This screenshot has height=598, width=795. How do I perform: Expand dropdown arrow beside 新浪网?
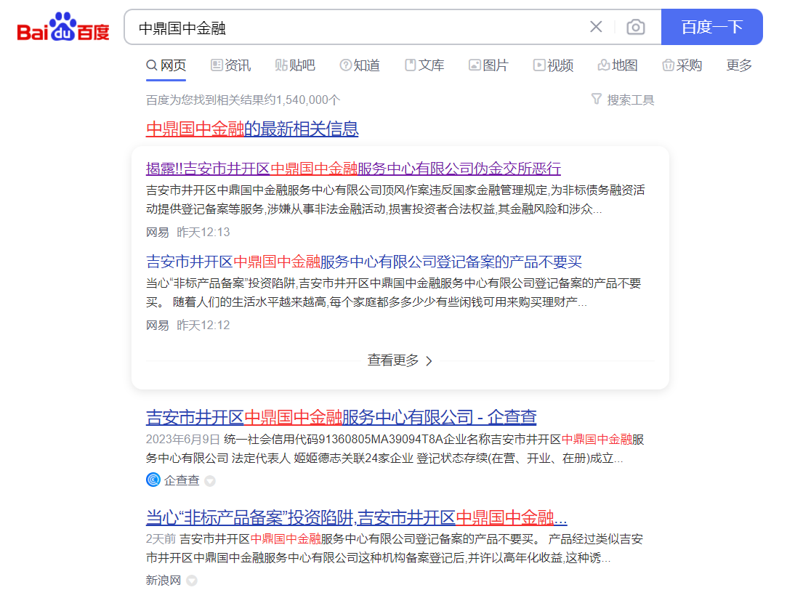(192, 581)
